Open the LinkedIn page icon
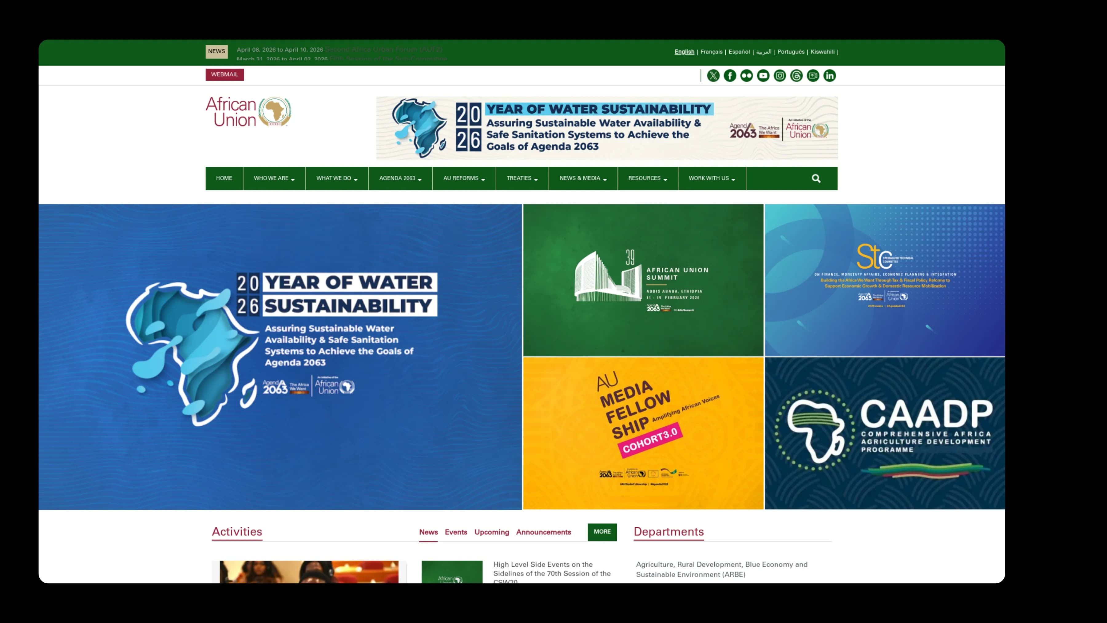This screenshot has width=1107, height=623. click(830, 76)
